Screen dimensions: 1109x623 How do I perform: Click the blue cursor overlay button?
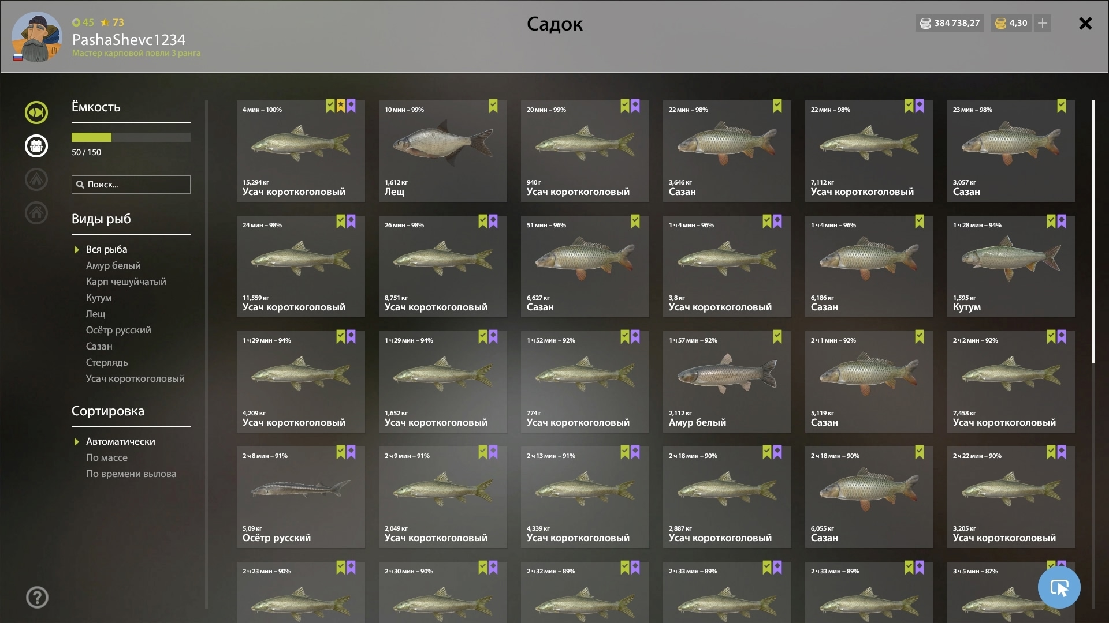point(1059,587)
